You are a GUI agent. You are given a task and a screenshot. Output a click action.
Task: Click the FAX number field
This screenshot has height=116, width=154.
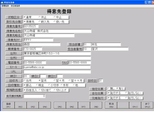[x=80, y=63]
